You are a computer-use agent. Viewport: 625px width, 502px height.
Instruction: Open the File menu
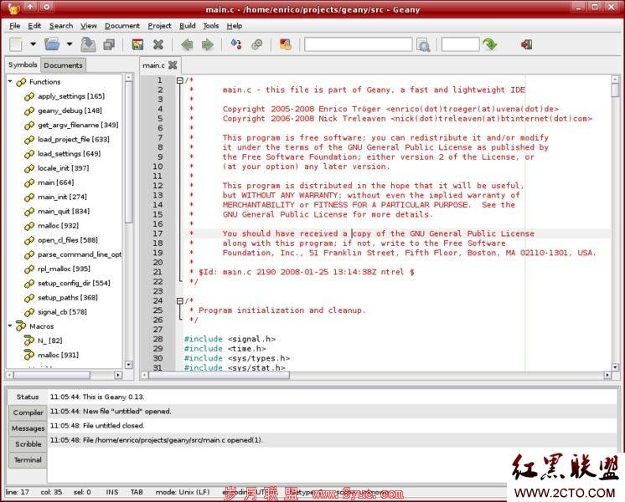click(14, 26)
